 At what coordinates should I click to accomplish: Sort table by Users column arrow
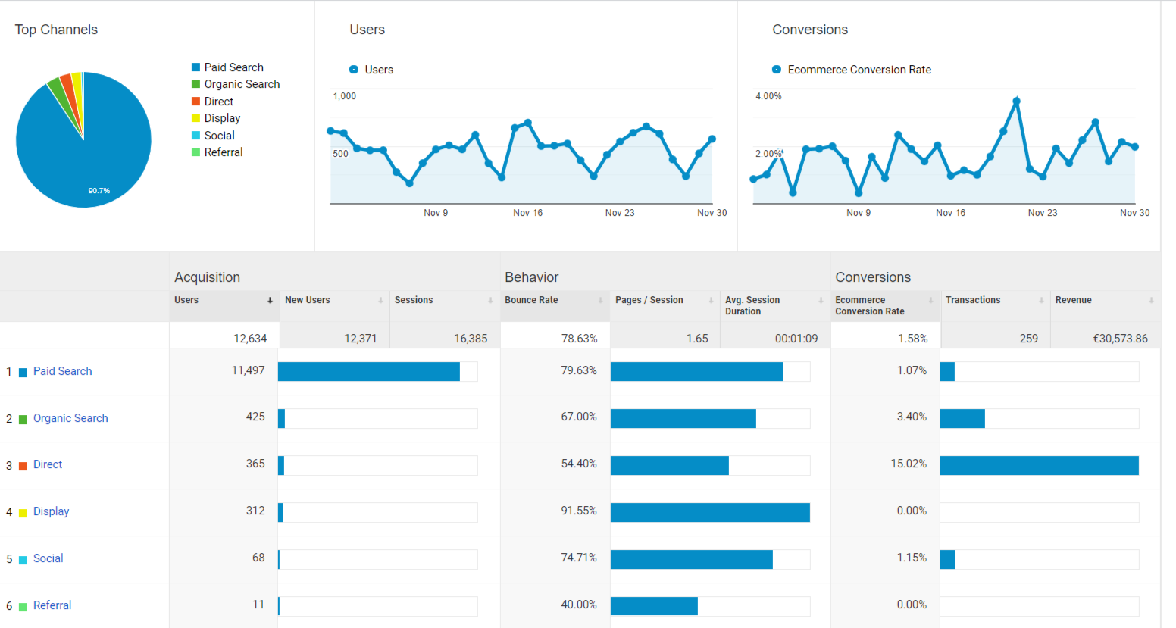pyautogui.click(x=270, y=301)
